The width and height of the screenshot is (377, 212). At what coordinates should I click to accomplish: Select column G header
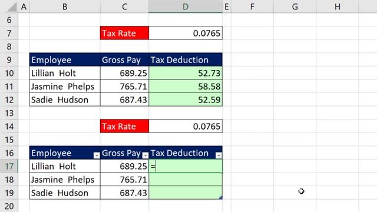[295, 6]
